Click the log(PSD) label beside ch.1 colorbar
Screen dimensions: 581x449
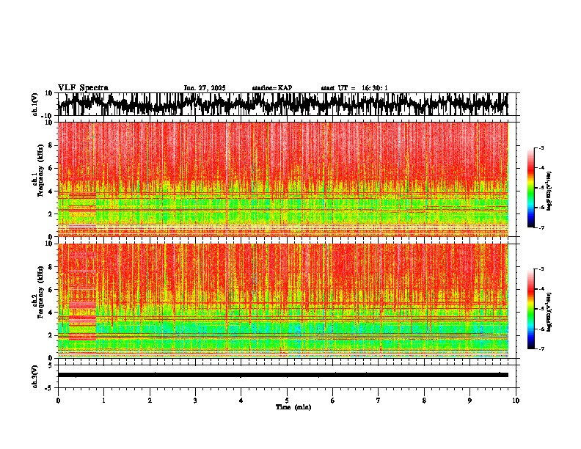[x=549, y=191]
